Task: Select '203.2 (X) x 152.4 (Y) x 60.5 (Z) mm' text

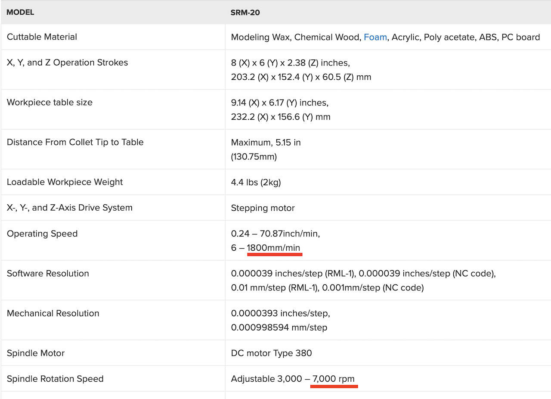Action: pyautogui.click(x=301, y=77)
